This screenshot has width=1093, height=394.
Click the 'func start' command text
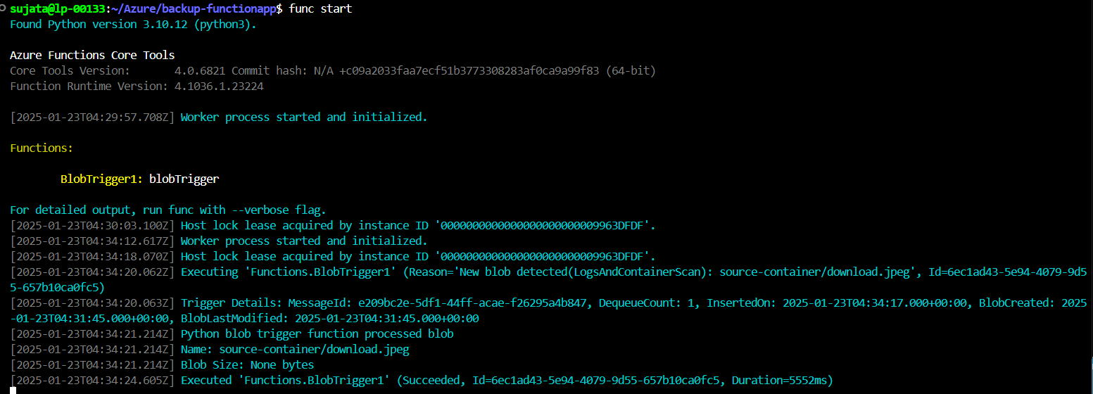(320, 8)
